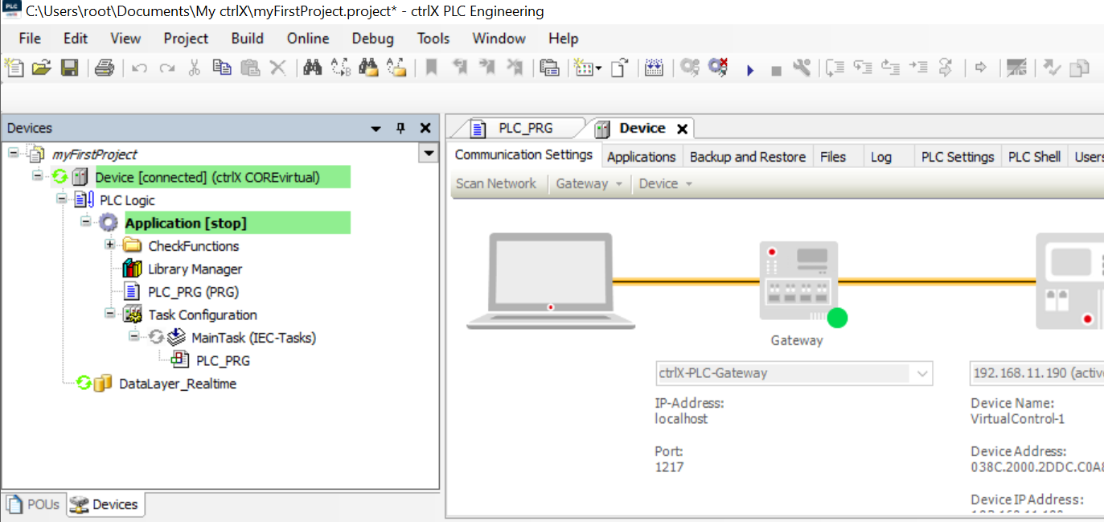Save the project with the floppy icon
The image size is (1104, 522).
coord(69,68)
